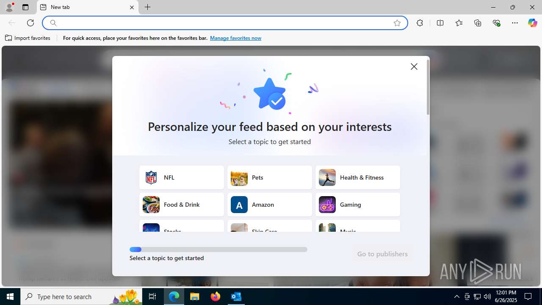
Task: Select the Pets topic
Action: [270, 177]
